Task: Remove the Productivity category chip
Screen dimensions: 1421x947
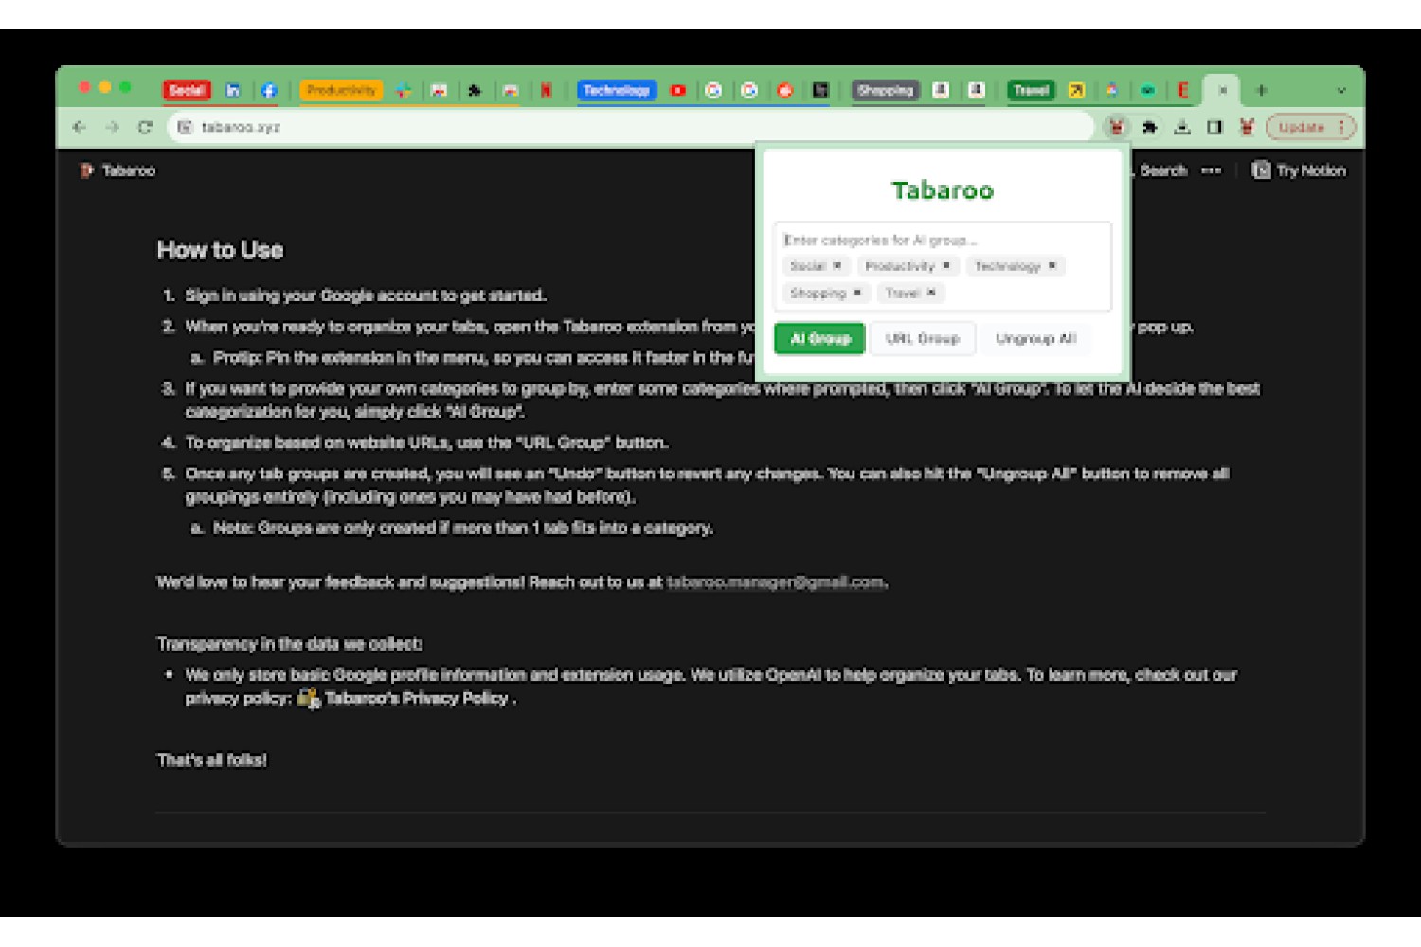Action: click(946, 266)
